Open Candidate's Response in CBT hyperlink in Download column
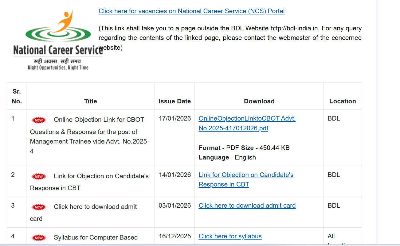The height and width of the screenshot is (246, 400). [246, 179]
